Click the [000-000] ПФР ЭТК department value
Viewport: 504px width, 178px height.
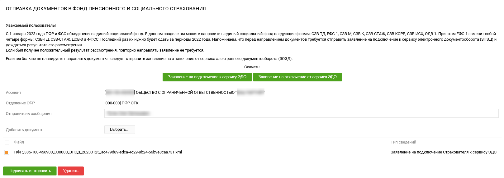click(121, 103)
